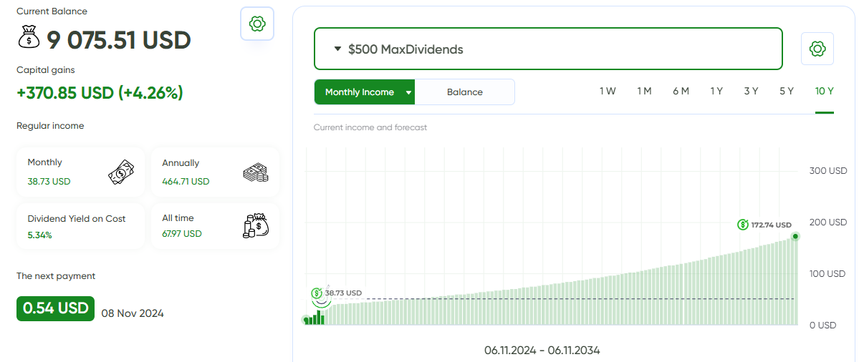Click the 67.97 USD all time value
Image resolution: width=859 pixels, height=362 pixels.
coord(182,233)
